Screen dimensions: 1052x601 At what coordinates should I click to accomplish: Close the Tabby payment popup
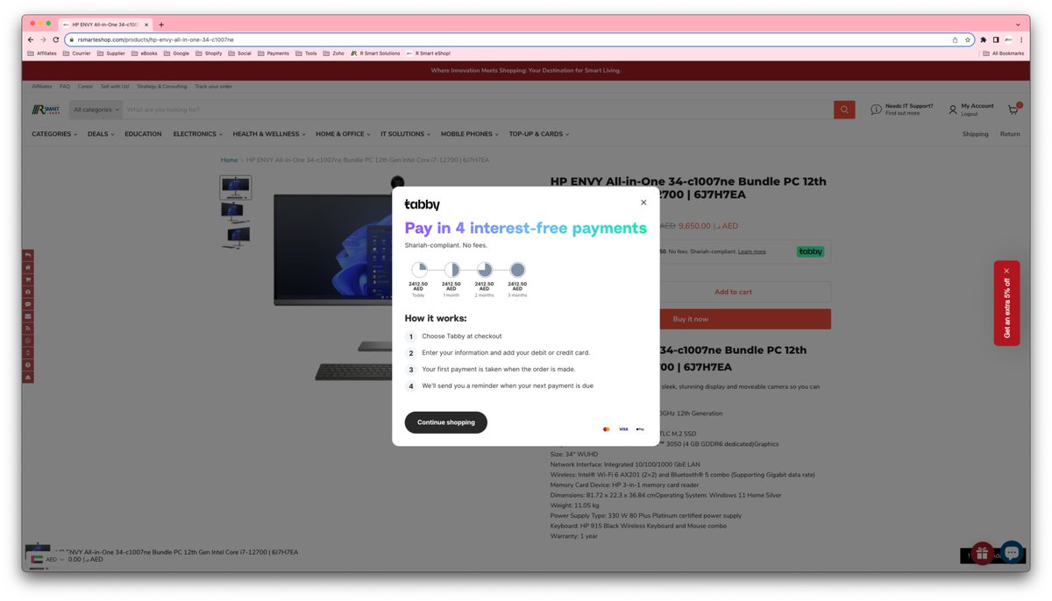pos(643,202)
